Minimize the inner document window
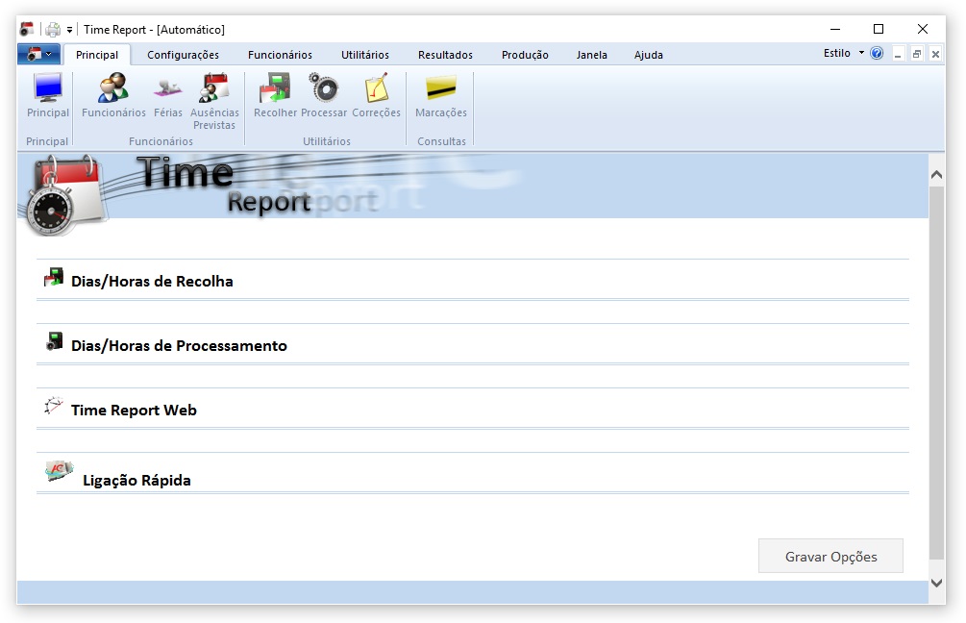This screenshot has width=966, height=623. (898, 54)
